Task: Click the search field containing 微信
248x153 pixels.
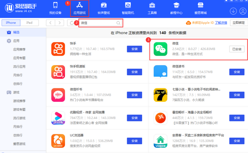Action: coord(101,23)
